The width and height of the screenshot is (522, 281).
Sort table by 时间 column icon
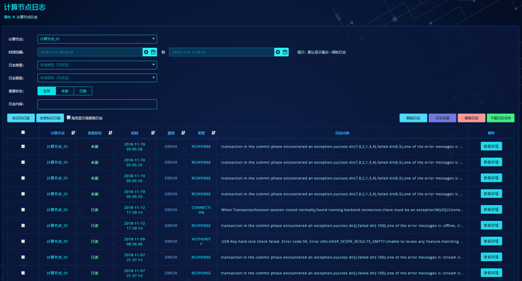click(153, 133)
